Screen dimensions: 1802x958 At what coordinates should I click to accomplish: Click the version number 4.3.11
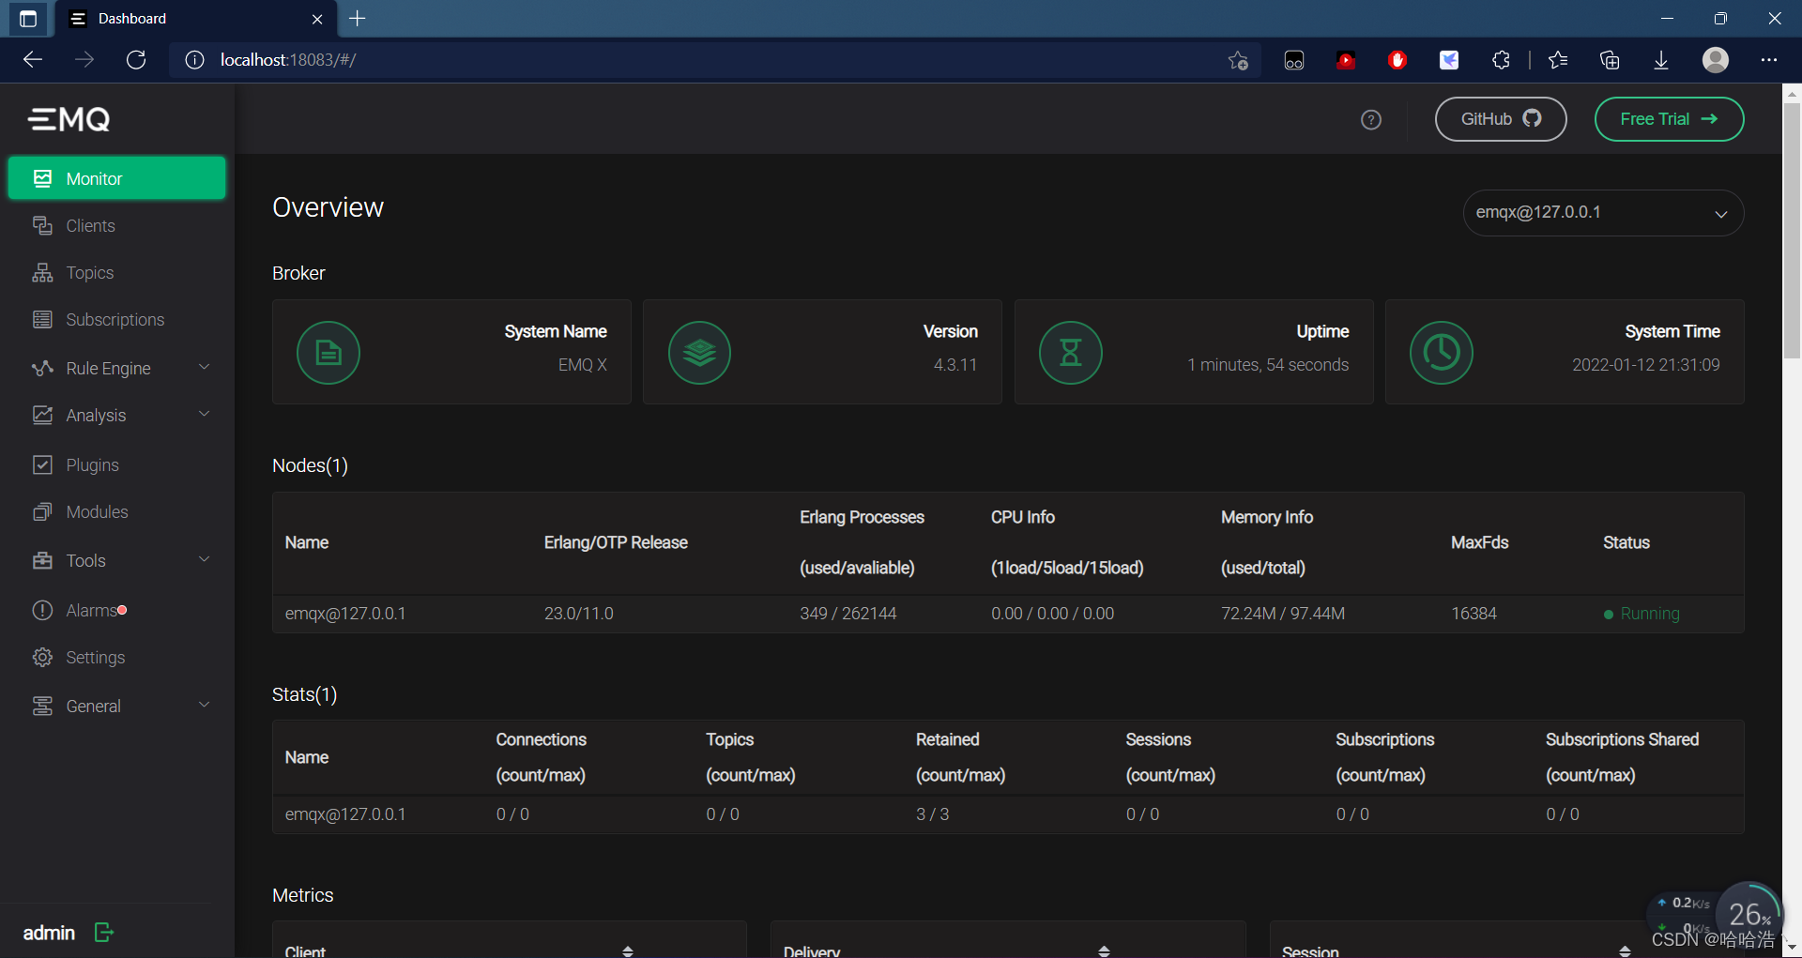954,365
